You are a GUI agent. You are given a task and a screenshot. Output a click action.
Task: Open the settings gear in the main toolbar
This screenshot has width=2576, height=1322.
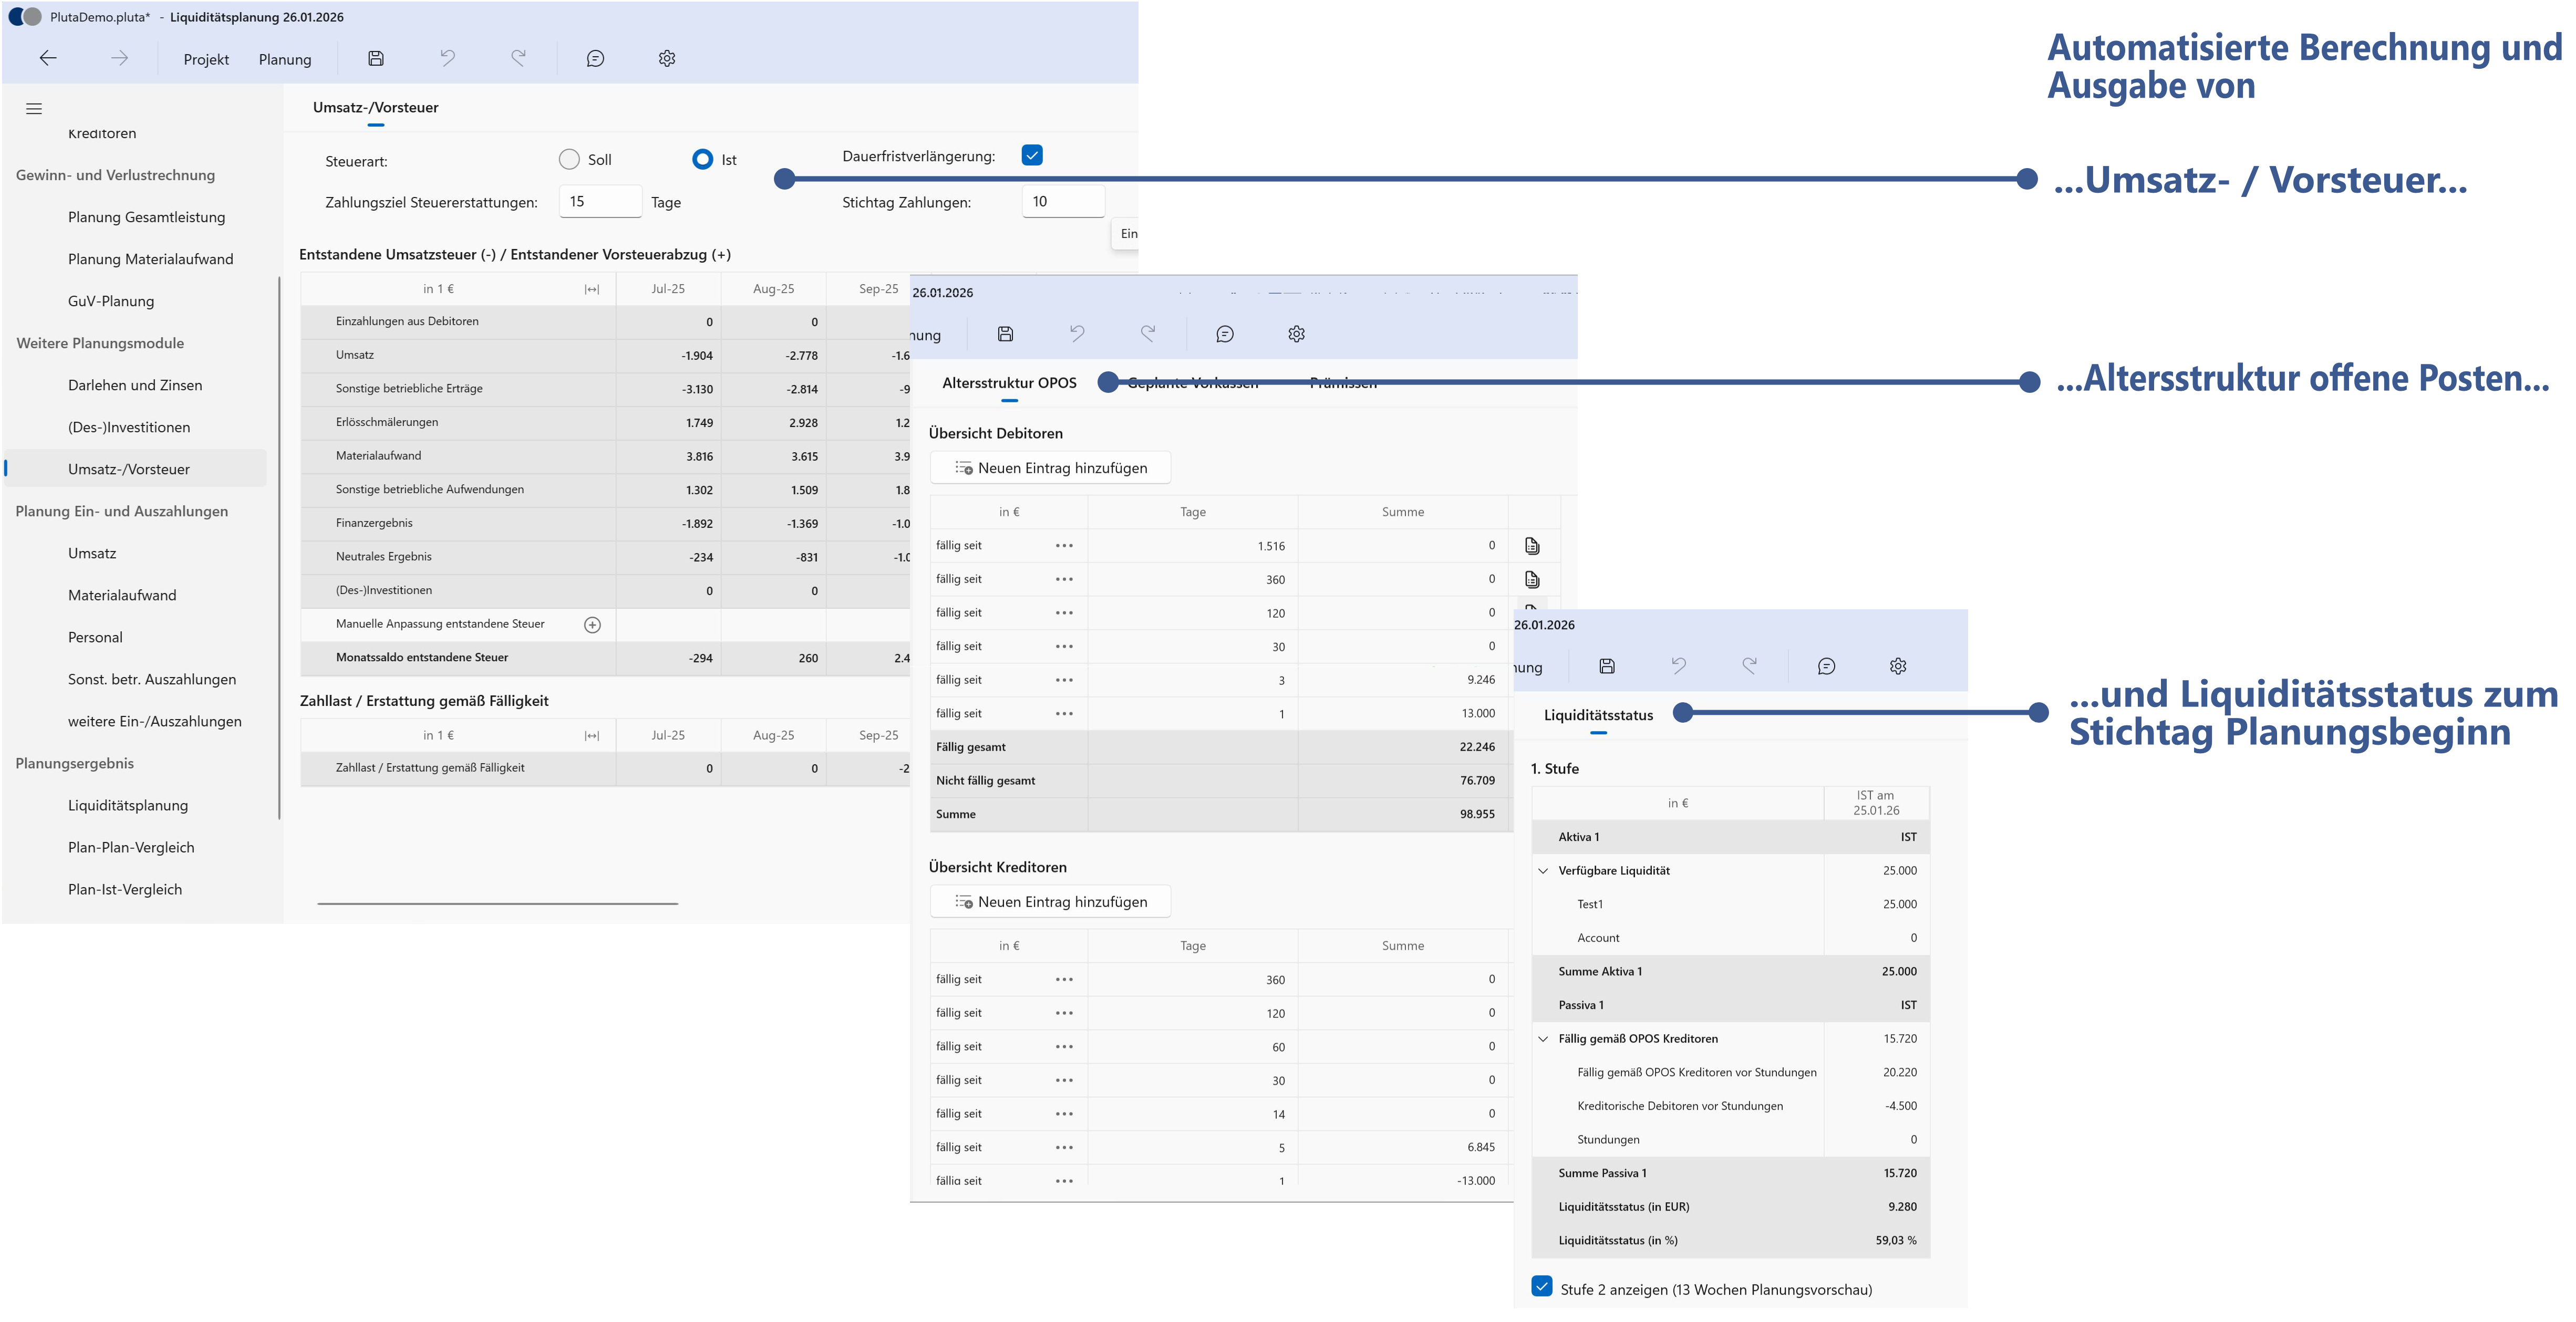point(667,58)
